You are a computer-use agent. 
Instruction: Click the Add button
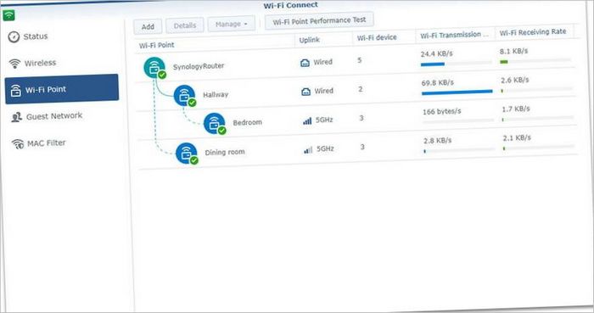point(148,26)
